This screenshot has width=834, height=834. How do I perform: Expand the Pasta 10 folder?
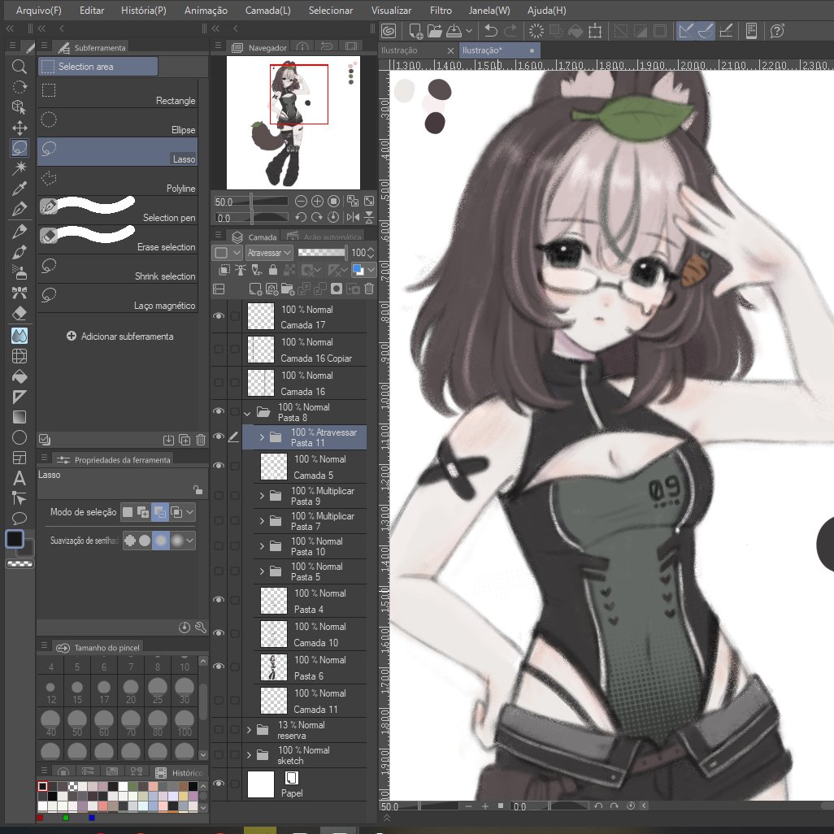coord(261,545)
